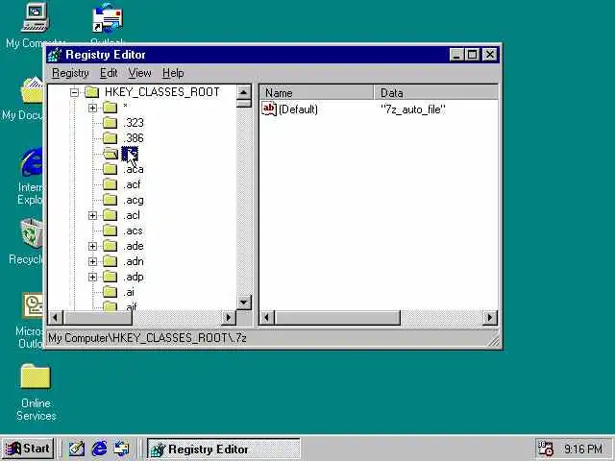Open the Help menu
The height and width of the screenshot is (461, 615).
(x=173, y=73)
